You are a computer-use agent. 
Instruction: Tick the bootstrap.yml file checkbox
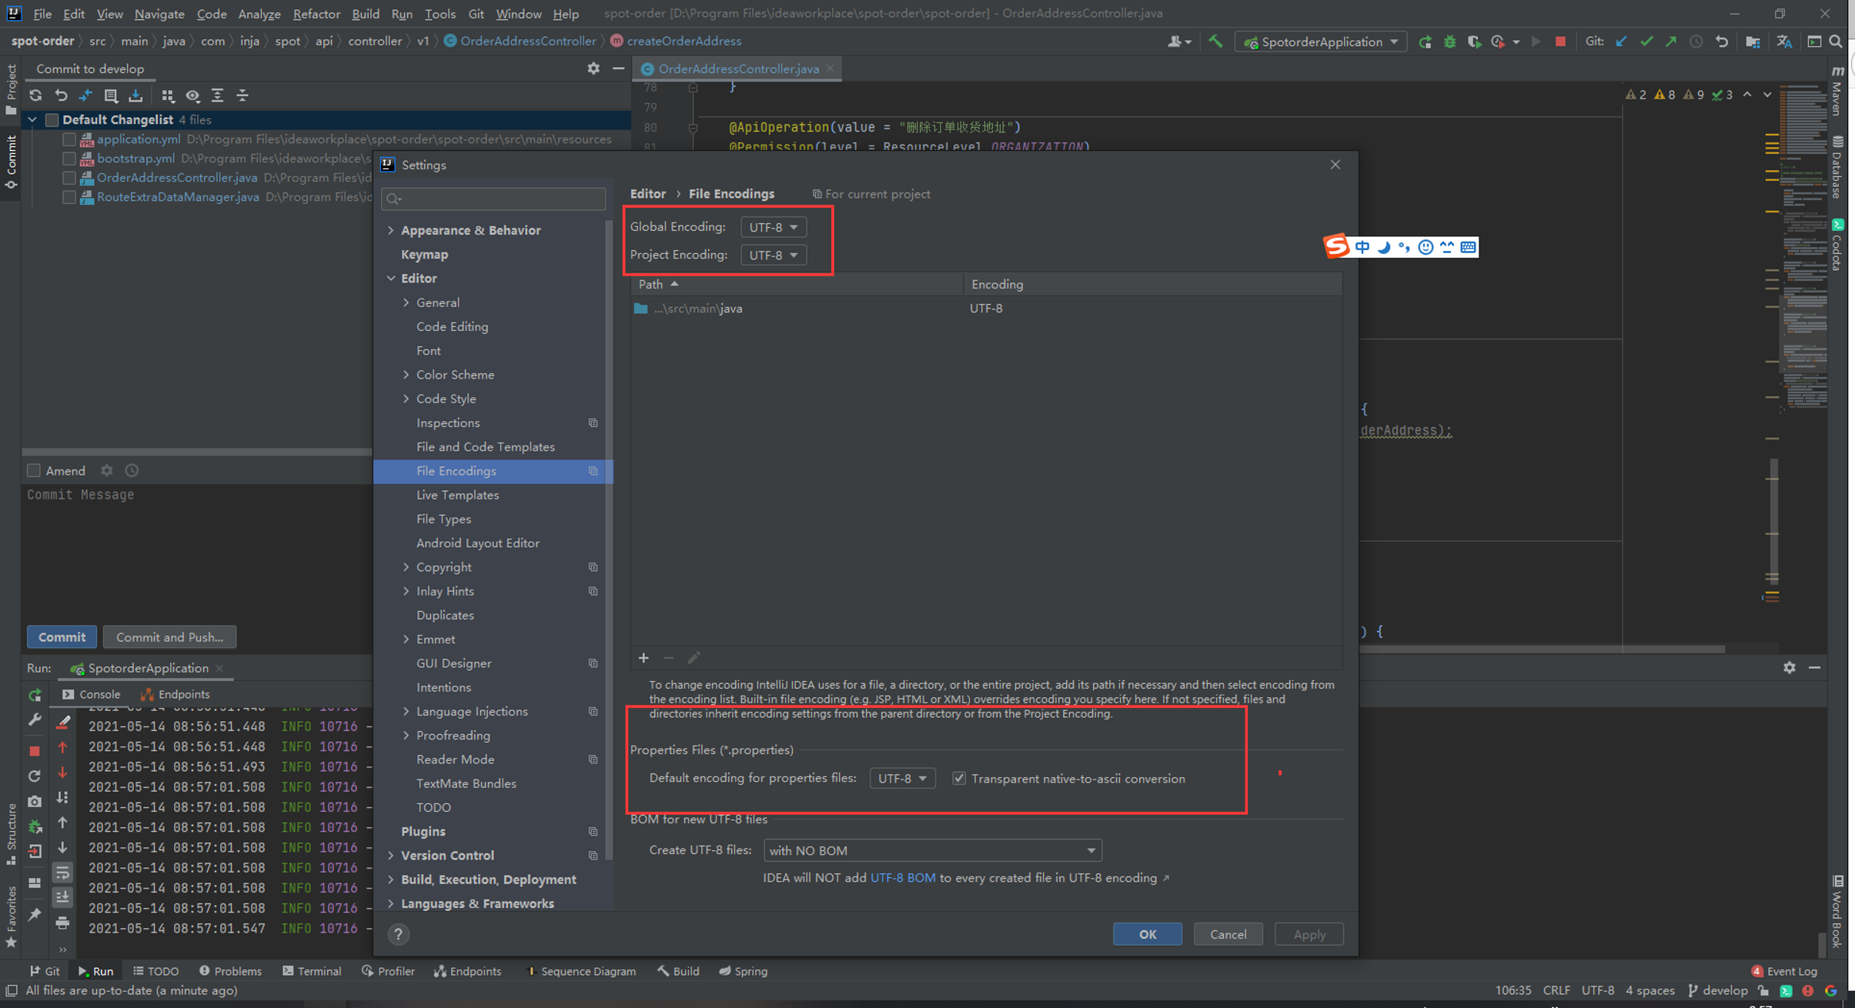click(x=69, y=159)
